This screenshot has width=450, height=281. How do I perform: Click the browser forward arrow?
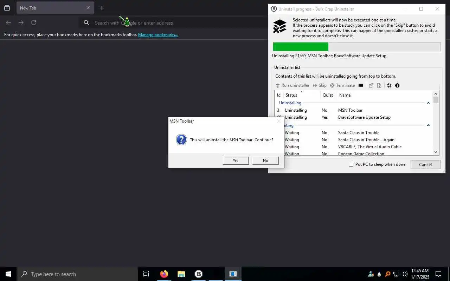point(21,22)
